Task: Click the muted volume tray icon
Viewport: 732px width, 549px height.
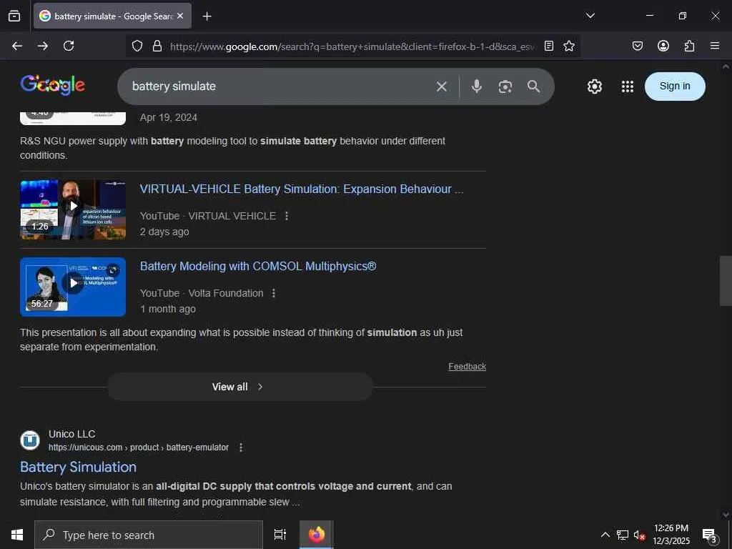Action: click(639, 535)
